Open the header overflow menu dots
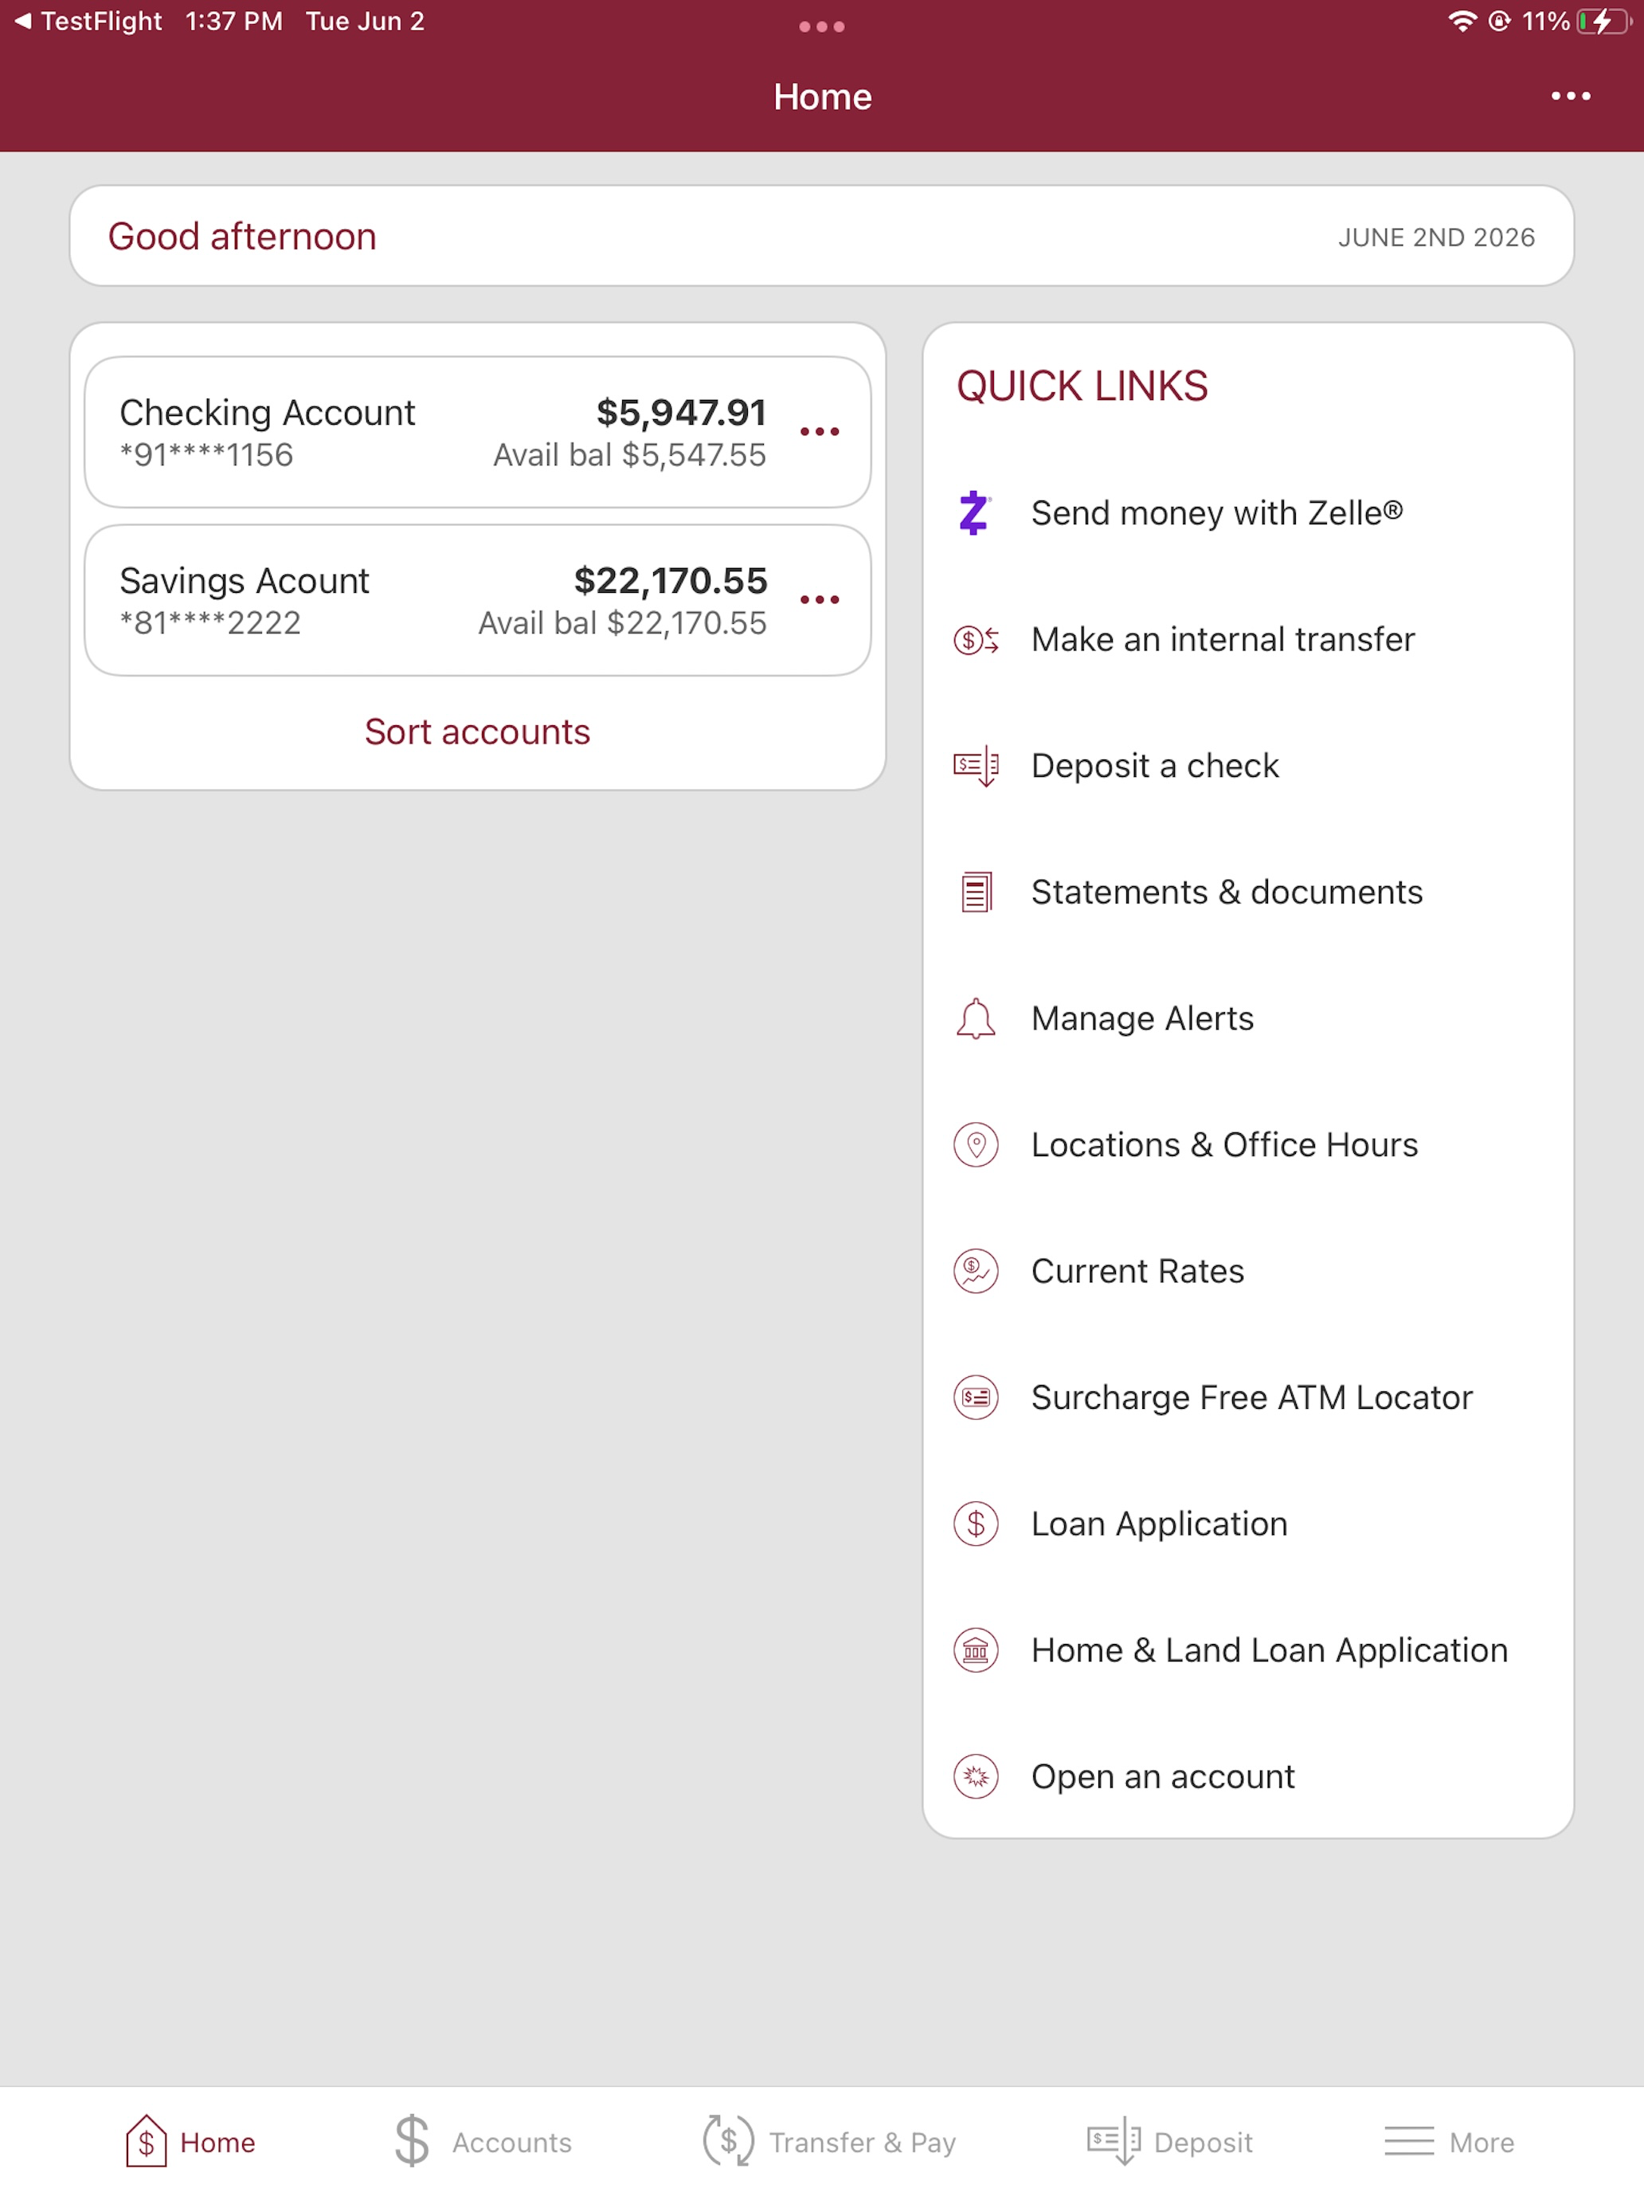1644x2193 pixels. [1571, 96]
